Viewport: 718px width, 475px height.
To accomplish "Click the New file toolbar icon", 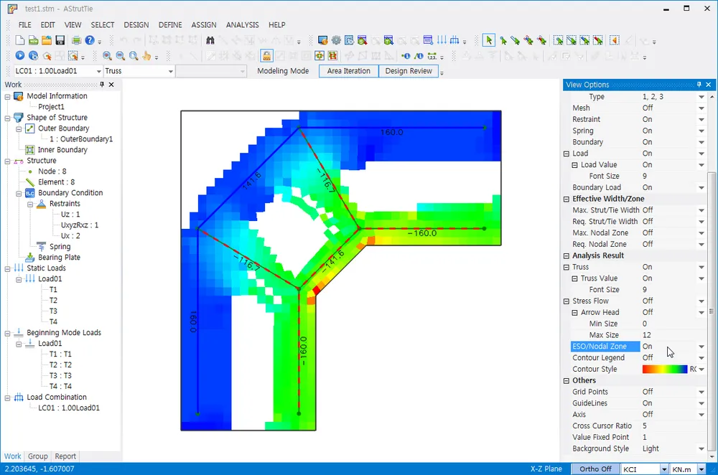I will point(19,40).
